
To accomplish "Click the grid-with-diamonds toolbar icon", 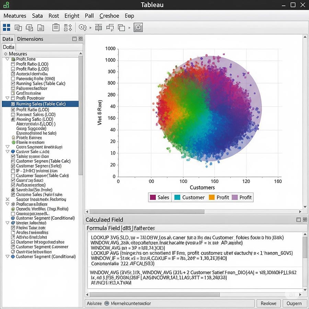I will pos(68,27).
